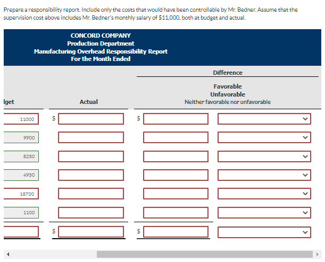The image size is (325, 262).
Task: Click the Actual field in the 9900 row
Action: click(x=91, y=137)
